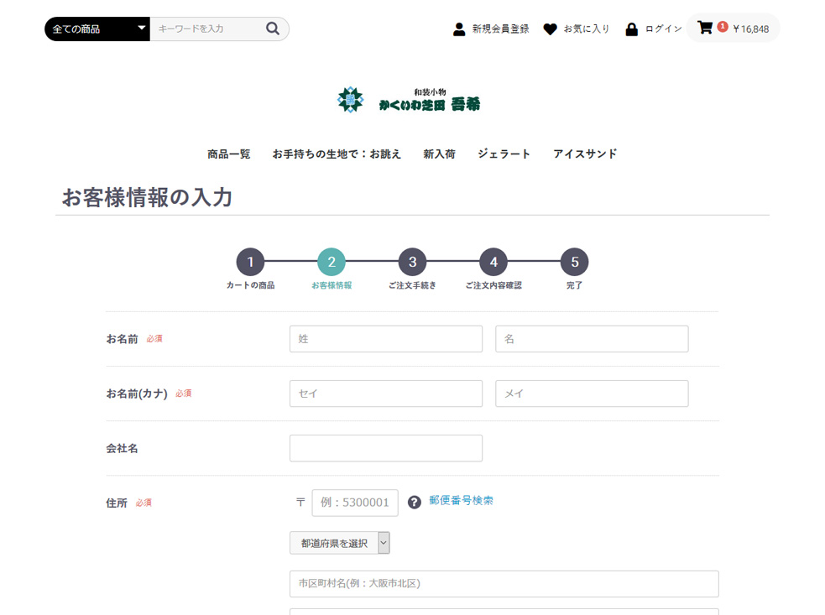Screen dimensions: 825x615
Task: Click the favorites heart icon
Action: (550, 29)
